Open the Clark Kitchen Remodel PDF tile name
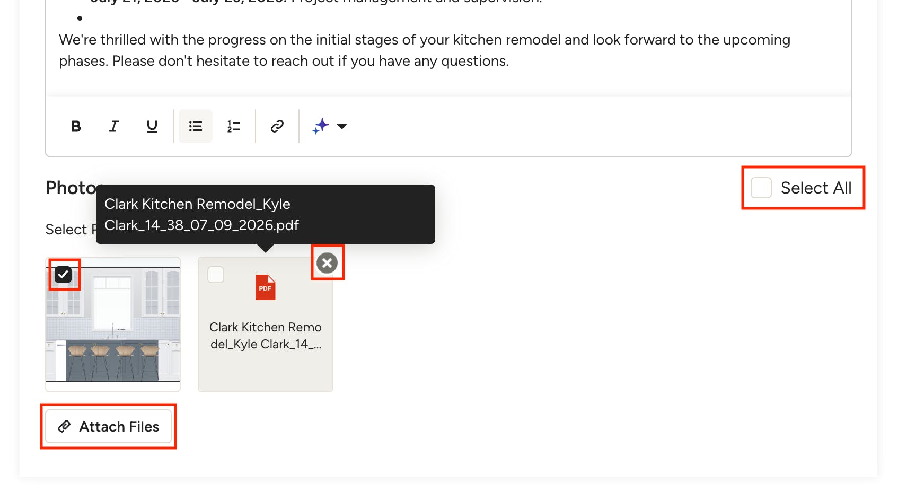This screenshot has width=898, height=491. (266, 336)
